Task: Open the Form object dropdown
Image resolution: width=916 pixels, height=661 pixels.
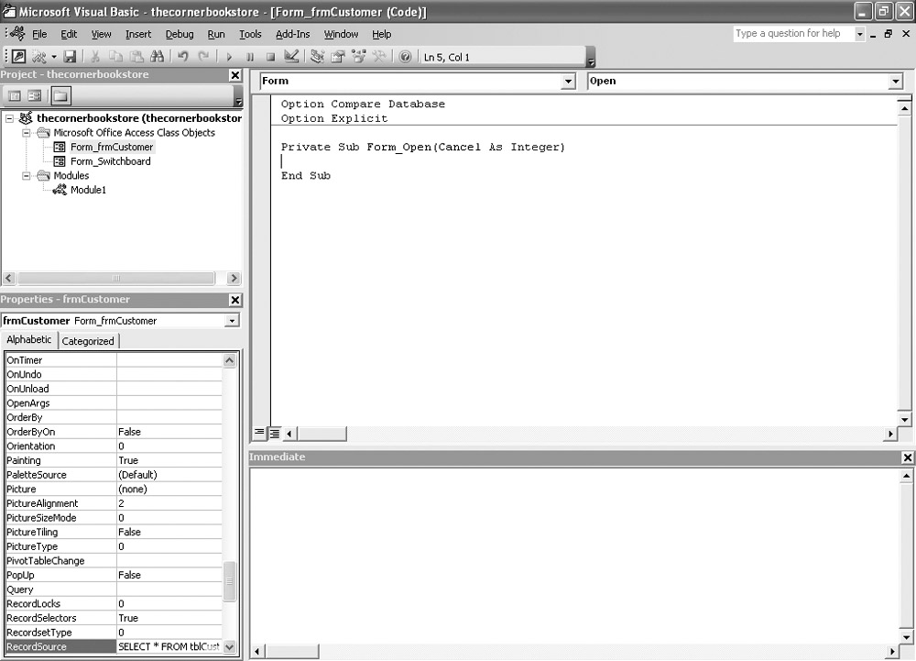Action: (x=568, y=82)
